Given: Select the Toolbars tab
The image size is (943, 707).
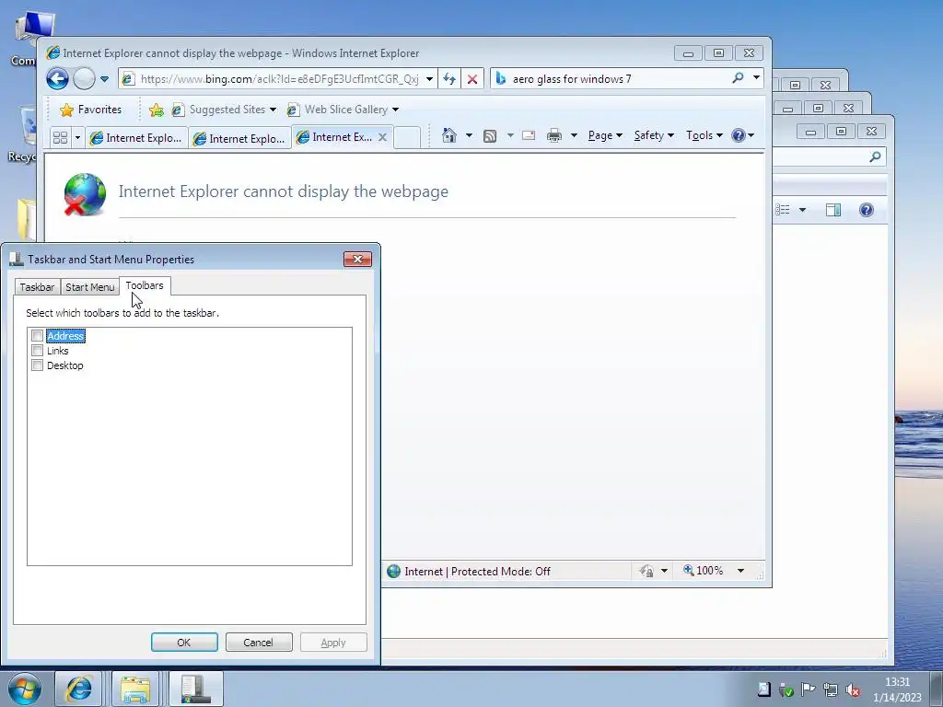Looking at the screenshot, I should pos(145,285).
